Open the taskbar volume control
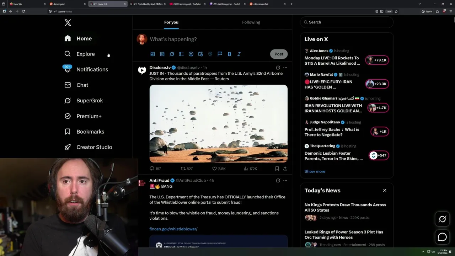Image resolution: width=455 pixels, height=256 pixels. (433, 252)
